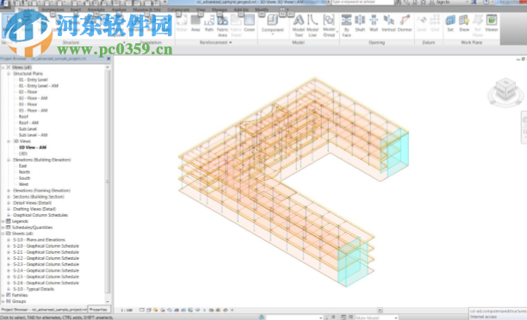The image size is (527, 320).
Task: Collapse the Structural Plans node
Action: [x=9, y=73]
